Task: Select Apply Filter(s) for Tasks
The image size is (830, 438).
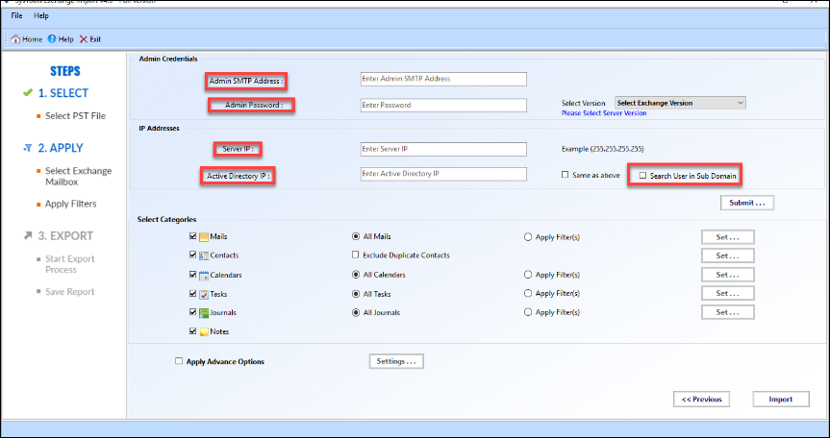Action: 528,293
